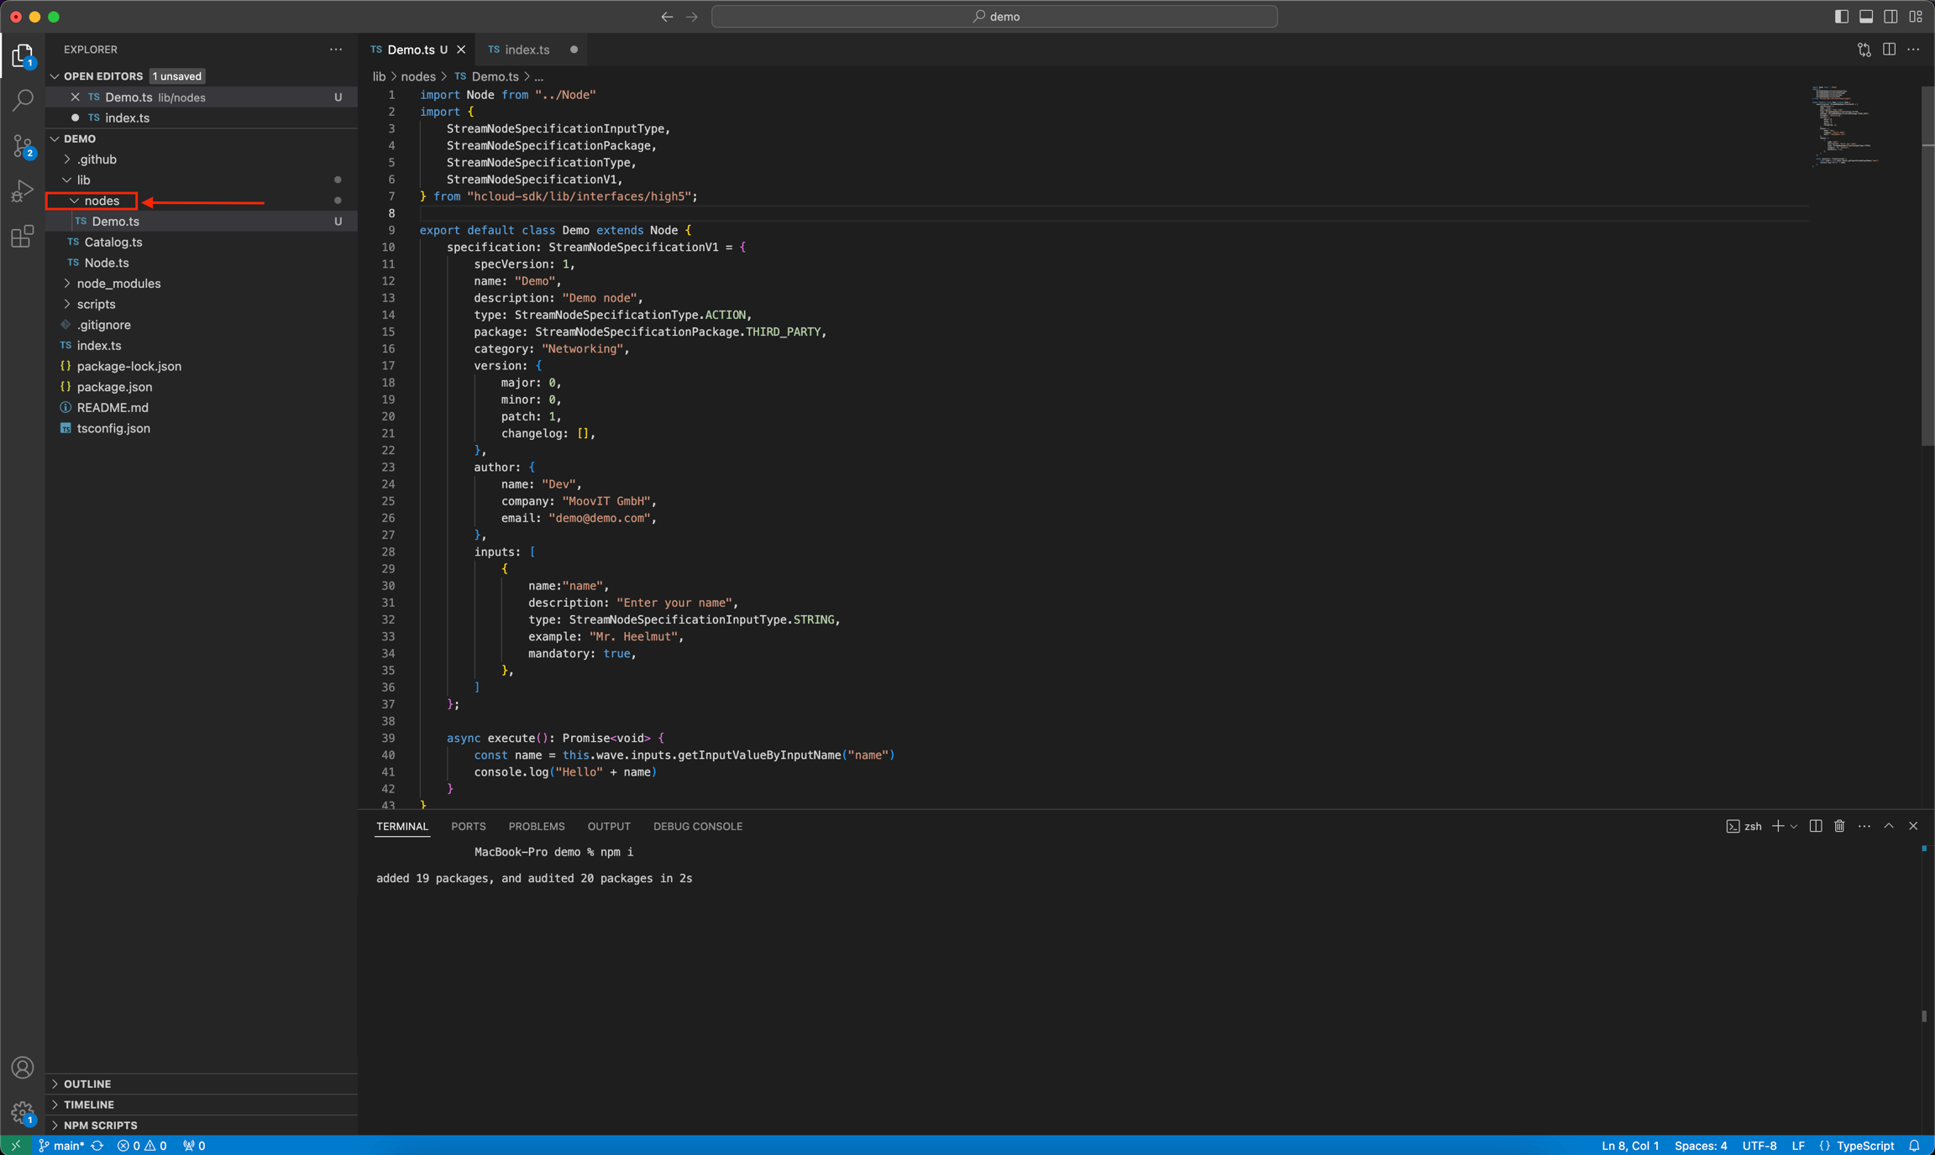1935x1155 pixels.
Task: Switch to the PROBLEMS panel tab
Action: [x=536, y=826]
